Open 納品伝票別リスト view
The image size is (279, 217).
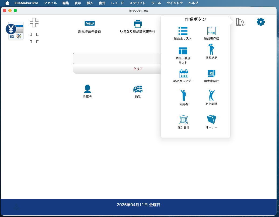(x=183, y=51)
